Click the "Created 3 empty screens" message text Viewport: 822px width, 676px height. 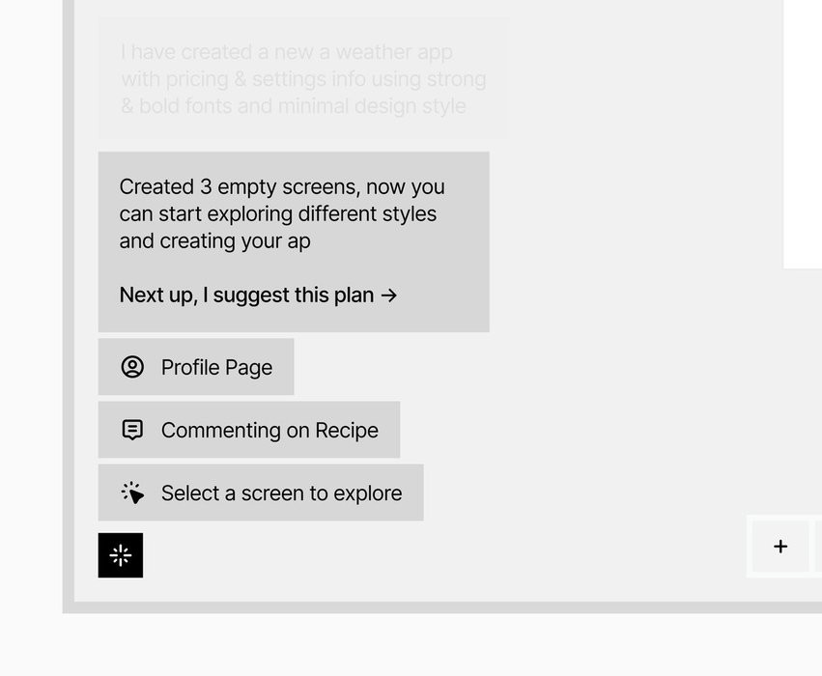tap(282, 187)
